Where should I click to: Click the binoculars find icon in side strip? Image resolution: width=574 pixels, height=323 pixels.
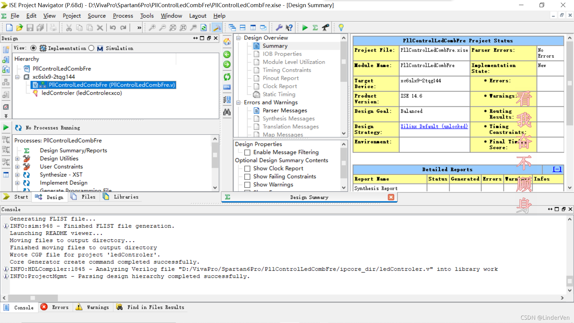pos(227,112)
